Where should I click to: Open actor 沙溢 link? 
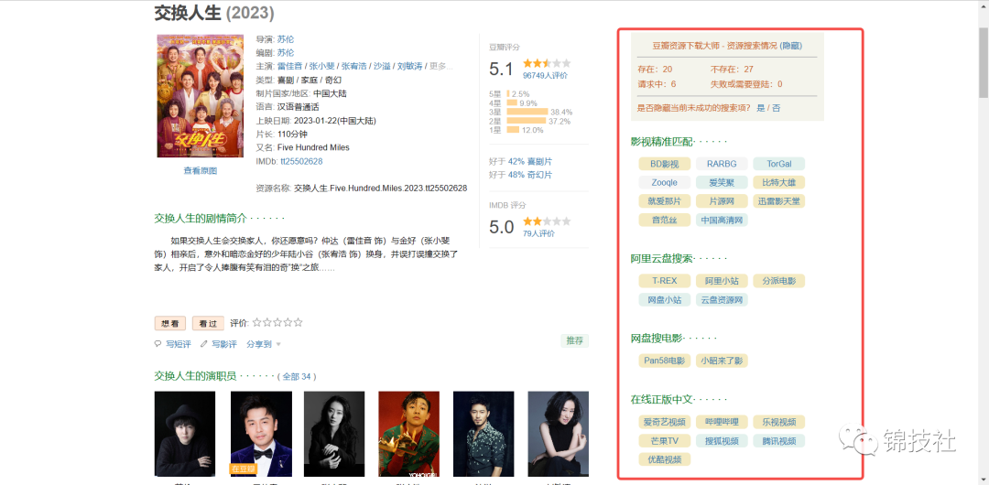382,66
